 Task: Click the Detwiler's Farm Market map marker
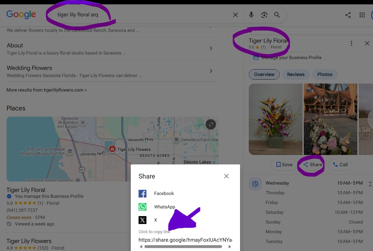(x=176, y=140)
